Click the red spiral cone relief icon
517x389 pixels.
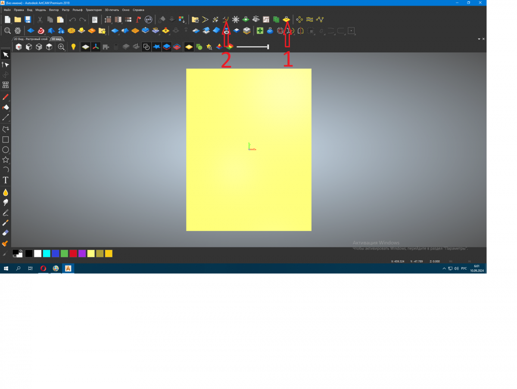[x=41, y=31]
